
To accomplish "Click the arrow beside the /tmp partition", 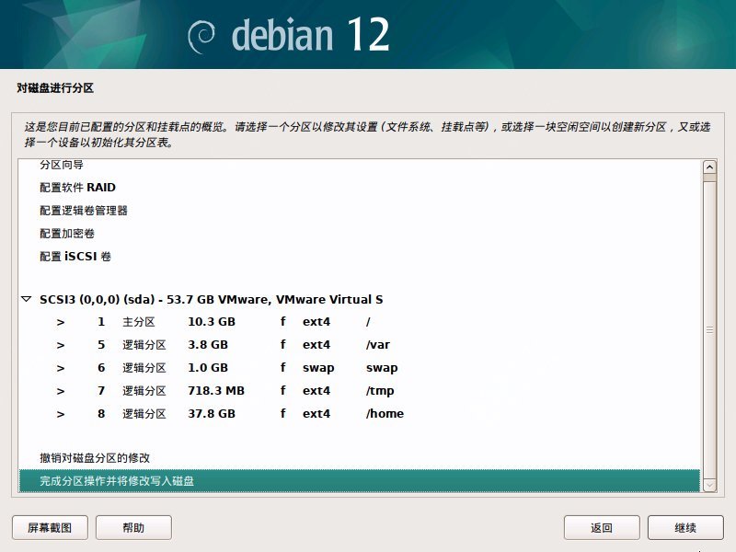I will point(61,391).
